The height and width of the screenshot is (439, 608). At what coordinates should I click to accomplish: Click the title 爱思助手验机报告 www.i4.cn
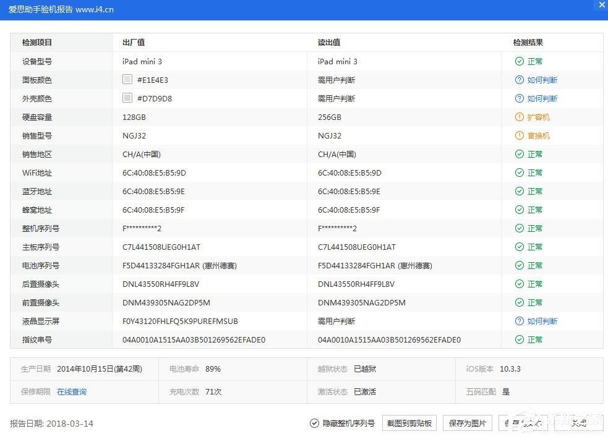coord(61,9)
